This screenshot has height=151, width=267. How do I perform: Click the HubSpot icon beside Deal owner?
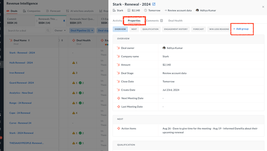pos(118,48)
